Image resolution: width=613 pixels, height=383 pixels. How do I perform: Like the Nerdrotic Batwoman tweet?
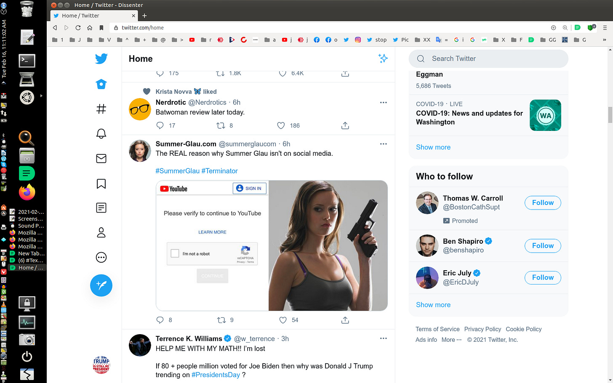tap(281, 125)
